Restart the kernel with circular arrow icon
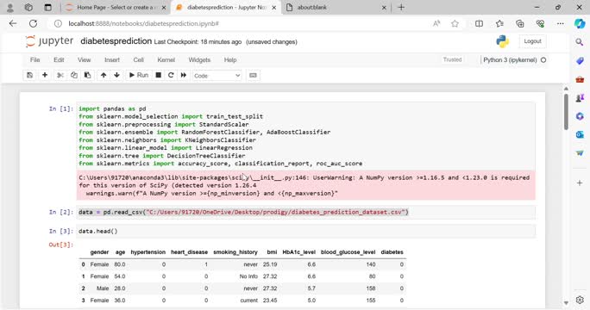Screen dimensions: 590x310 pos(171,75)
